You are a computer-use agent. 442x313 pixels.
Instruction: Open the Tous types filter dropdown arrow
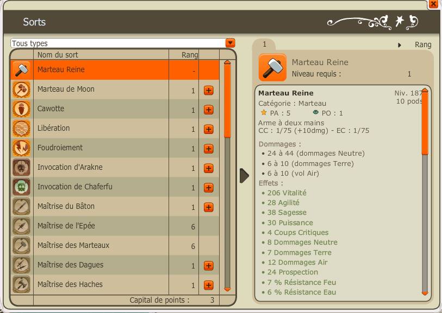231,43
